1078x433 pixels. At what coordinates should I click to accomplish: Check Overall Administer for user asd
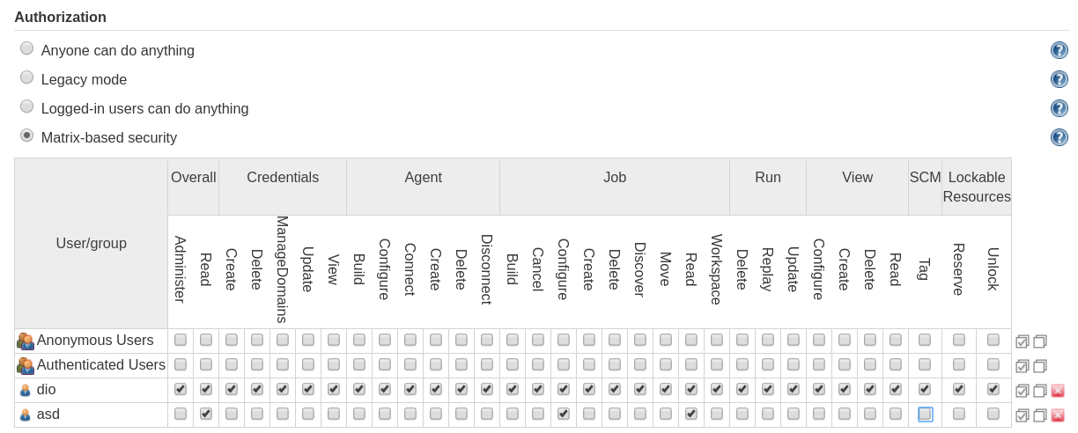click(x=181, y=414)
